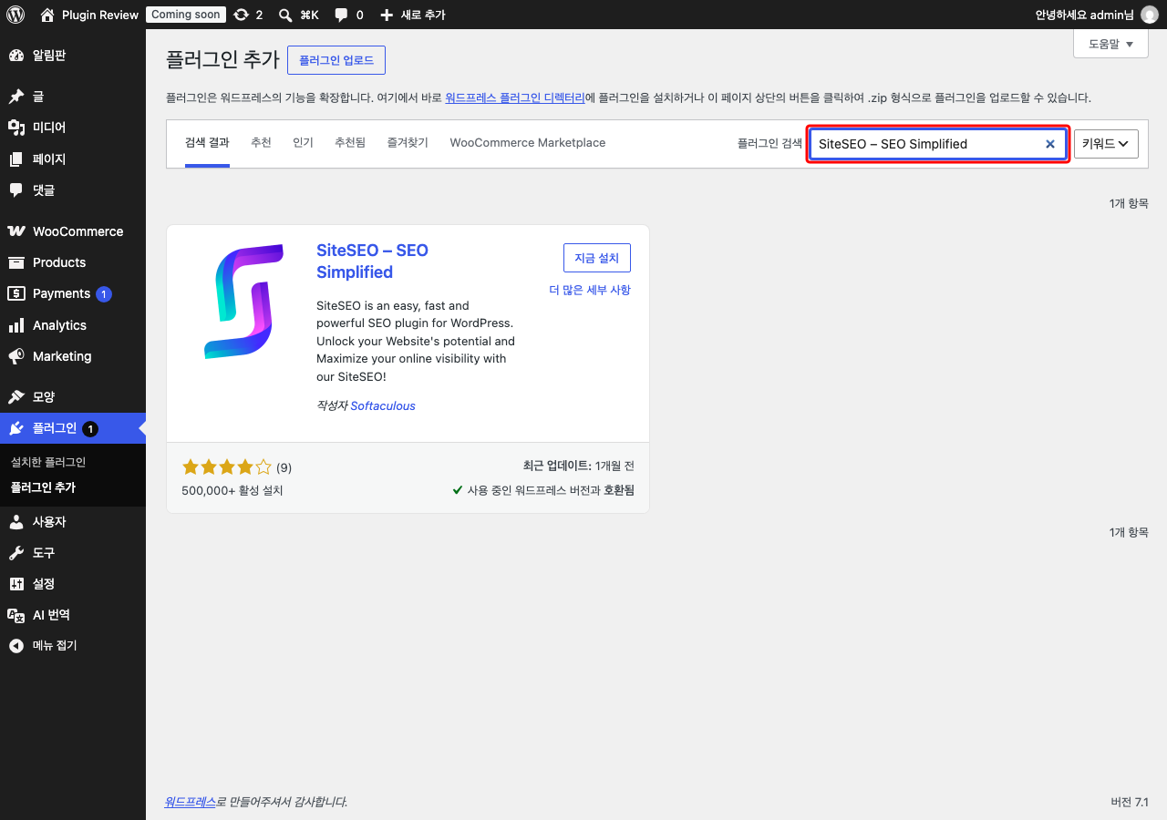Image resolution: width=1167 pixels, height=820 pixels.
Task: Click the 모양 paintbrush icon
Action: tap(15, 397)
